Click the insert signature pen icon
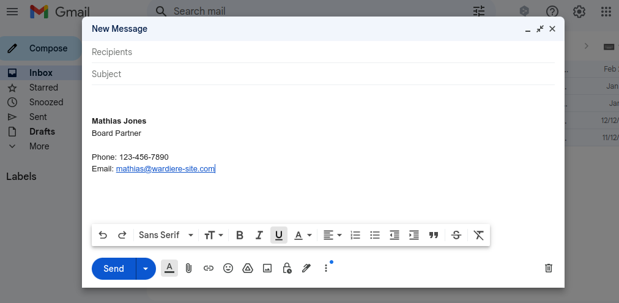 coord(306,268)
